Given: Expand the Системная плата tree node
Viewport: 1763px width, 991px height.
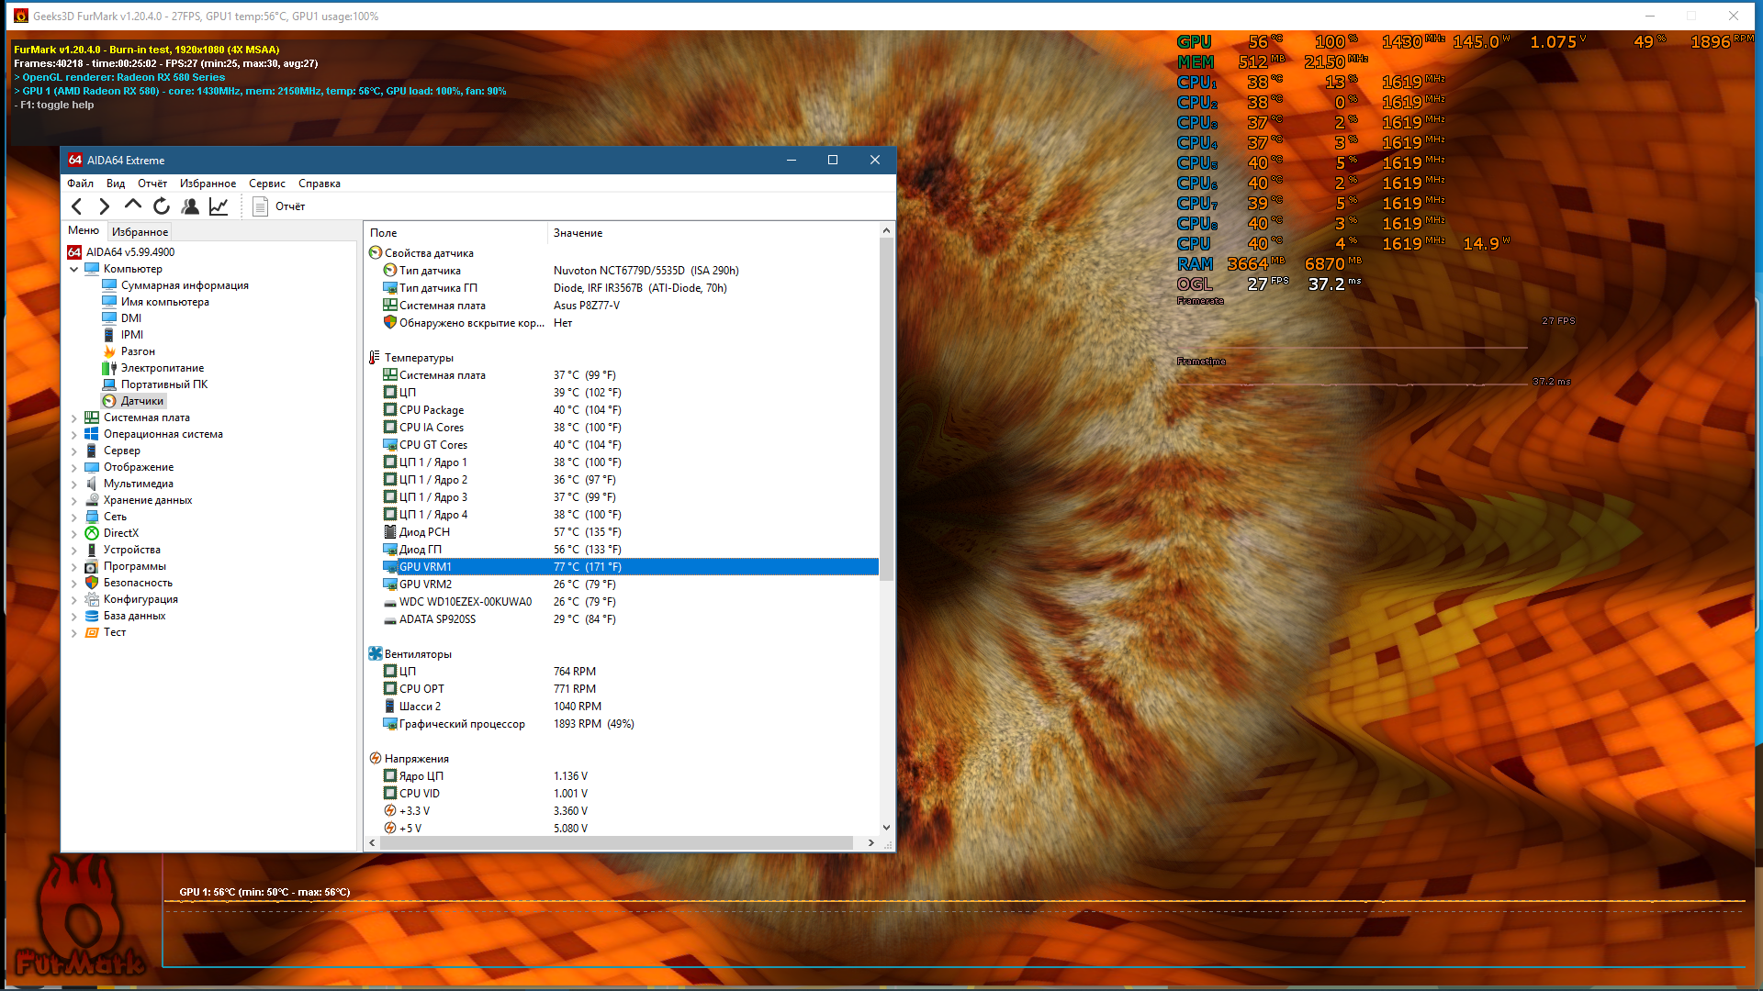Looking at the screenshot, I should 74,418.
